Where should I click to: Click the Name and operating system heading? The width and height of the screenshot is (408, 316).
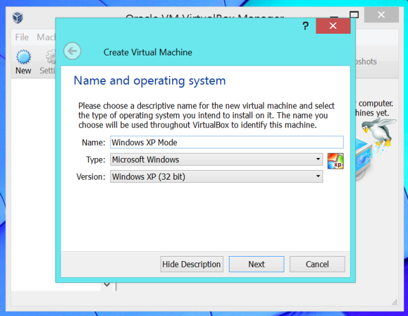click(150, 81)
